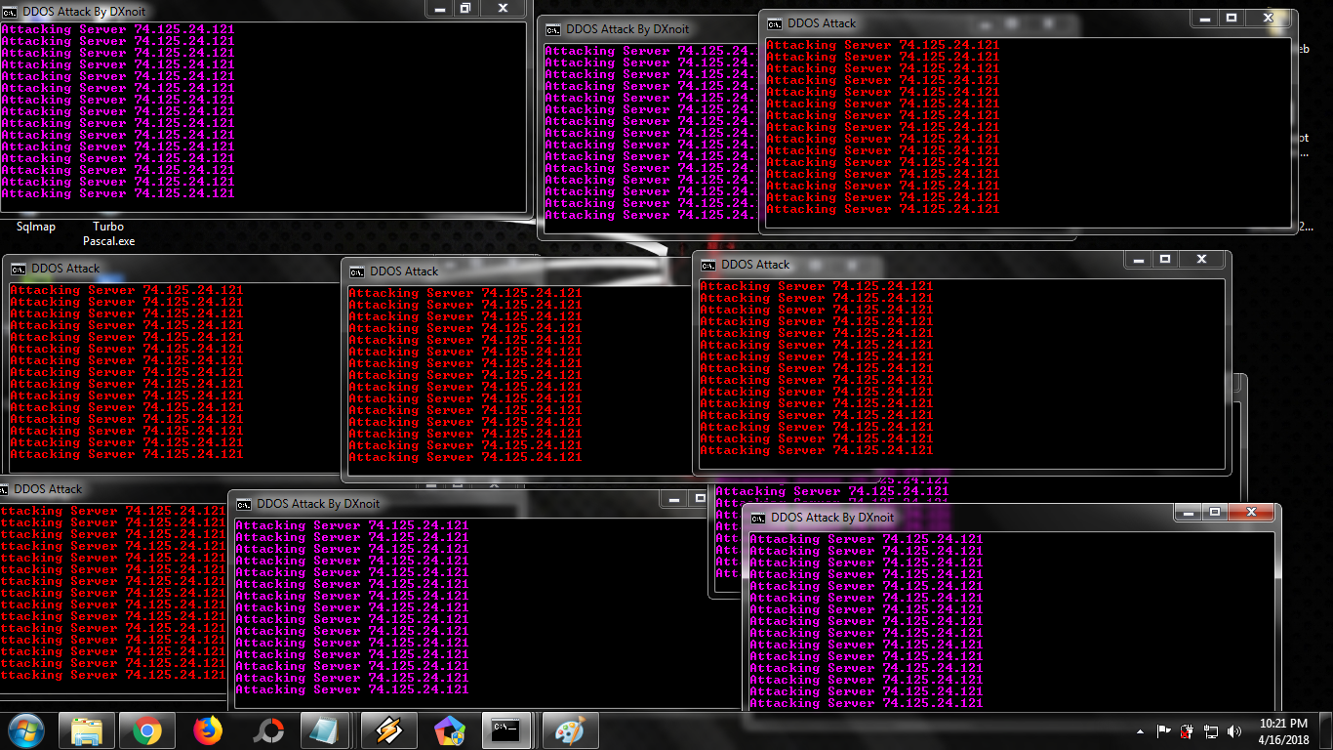Click the network status icon in the tray

tap(1211, 730)
